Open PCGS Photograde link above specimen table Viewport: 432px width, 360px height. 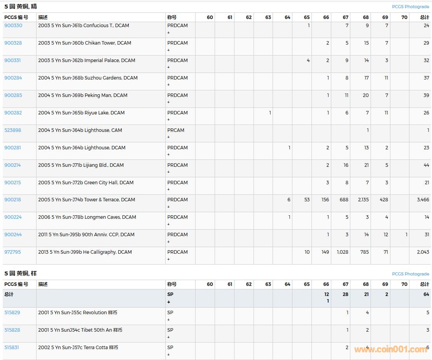click(x=410, y=274)
